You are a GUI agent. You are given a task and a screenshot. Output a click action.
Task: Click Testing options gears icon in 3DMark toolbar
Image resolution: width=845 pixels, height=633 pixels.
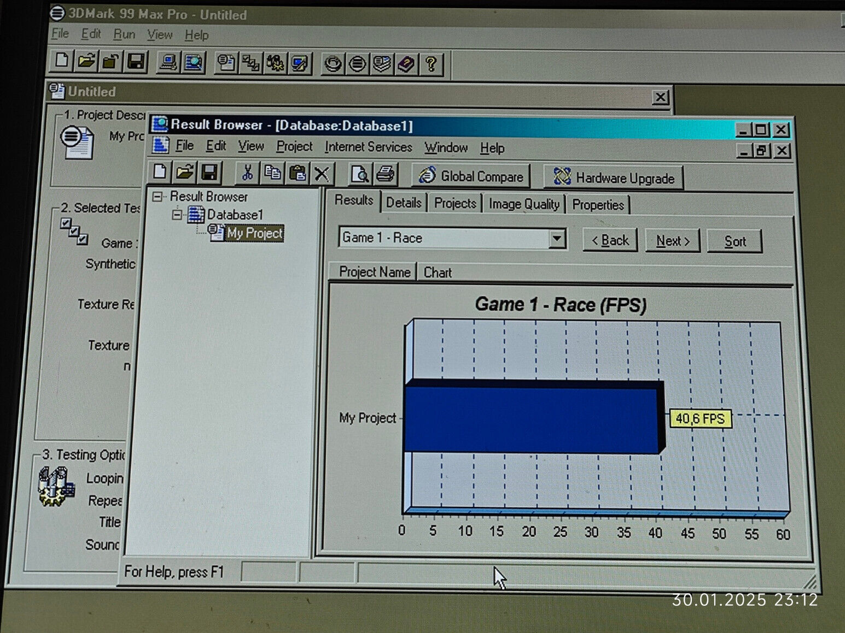pyautogui.click(x=275, y=64)
